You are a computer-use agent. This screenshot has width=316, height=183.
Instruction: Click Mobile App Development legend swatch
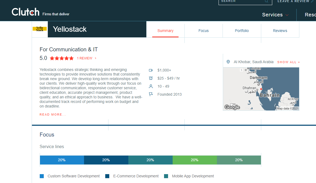point(166,176)
